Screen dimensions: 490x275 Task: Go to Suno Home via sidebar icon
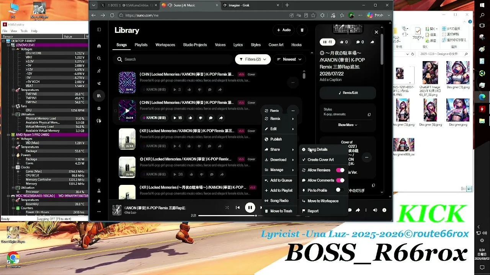[x=99, y=46]
